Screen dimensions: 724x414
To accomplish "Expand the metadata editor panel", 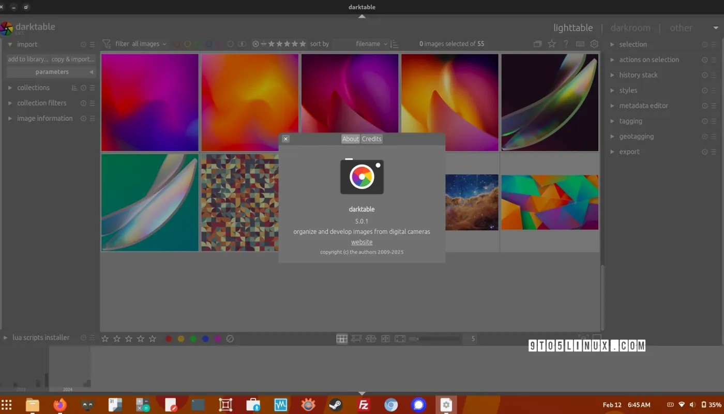I will 643,106.
